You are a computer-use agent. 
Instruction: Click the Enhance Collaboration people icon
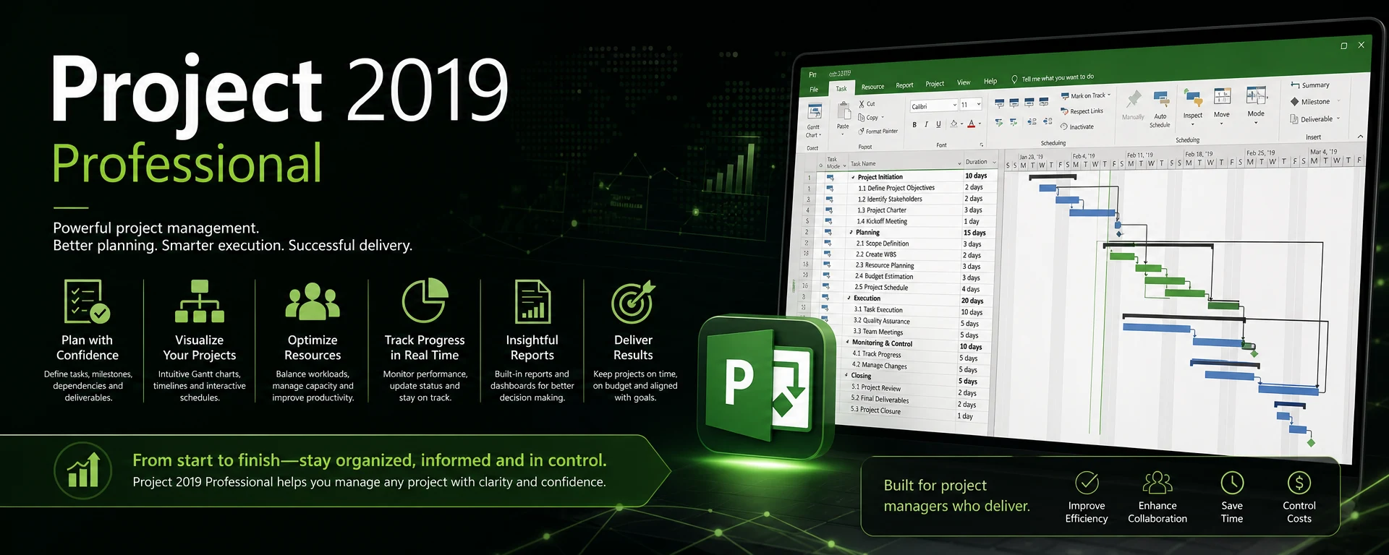pos(1157,482)
